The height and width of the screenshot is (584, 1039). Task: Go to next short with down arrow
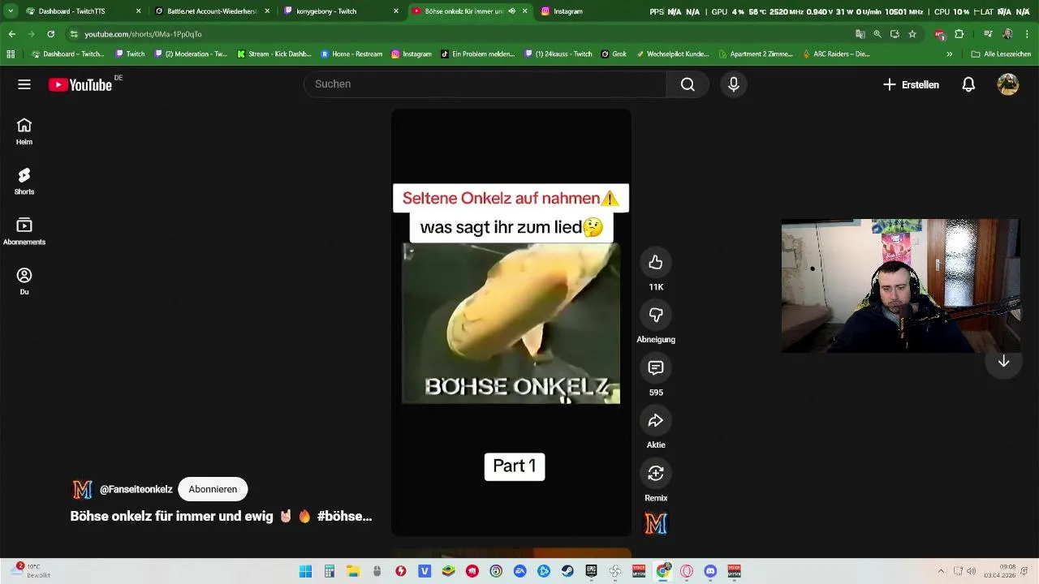(x=1003, y=361)
